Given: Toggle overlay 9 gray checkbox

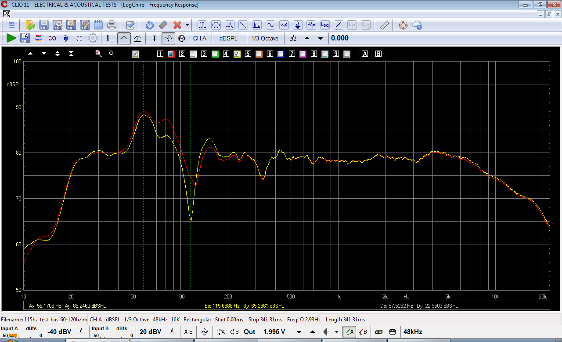Looking at the screenshot, I should coord(347,54).
